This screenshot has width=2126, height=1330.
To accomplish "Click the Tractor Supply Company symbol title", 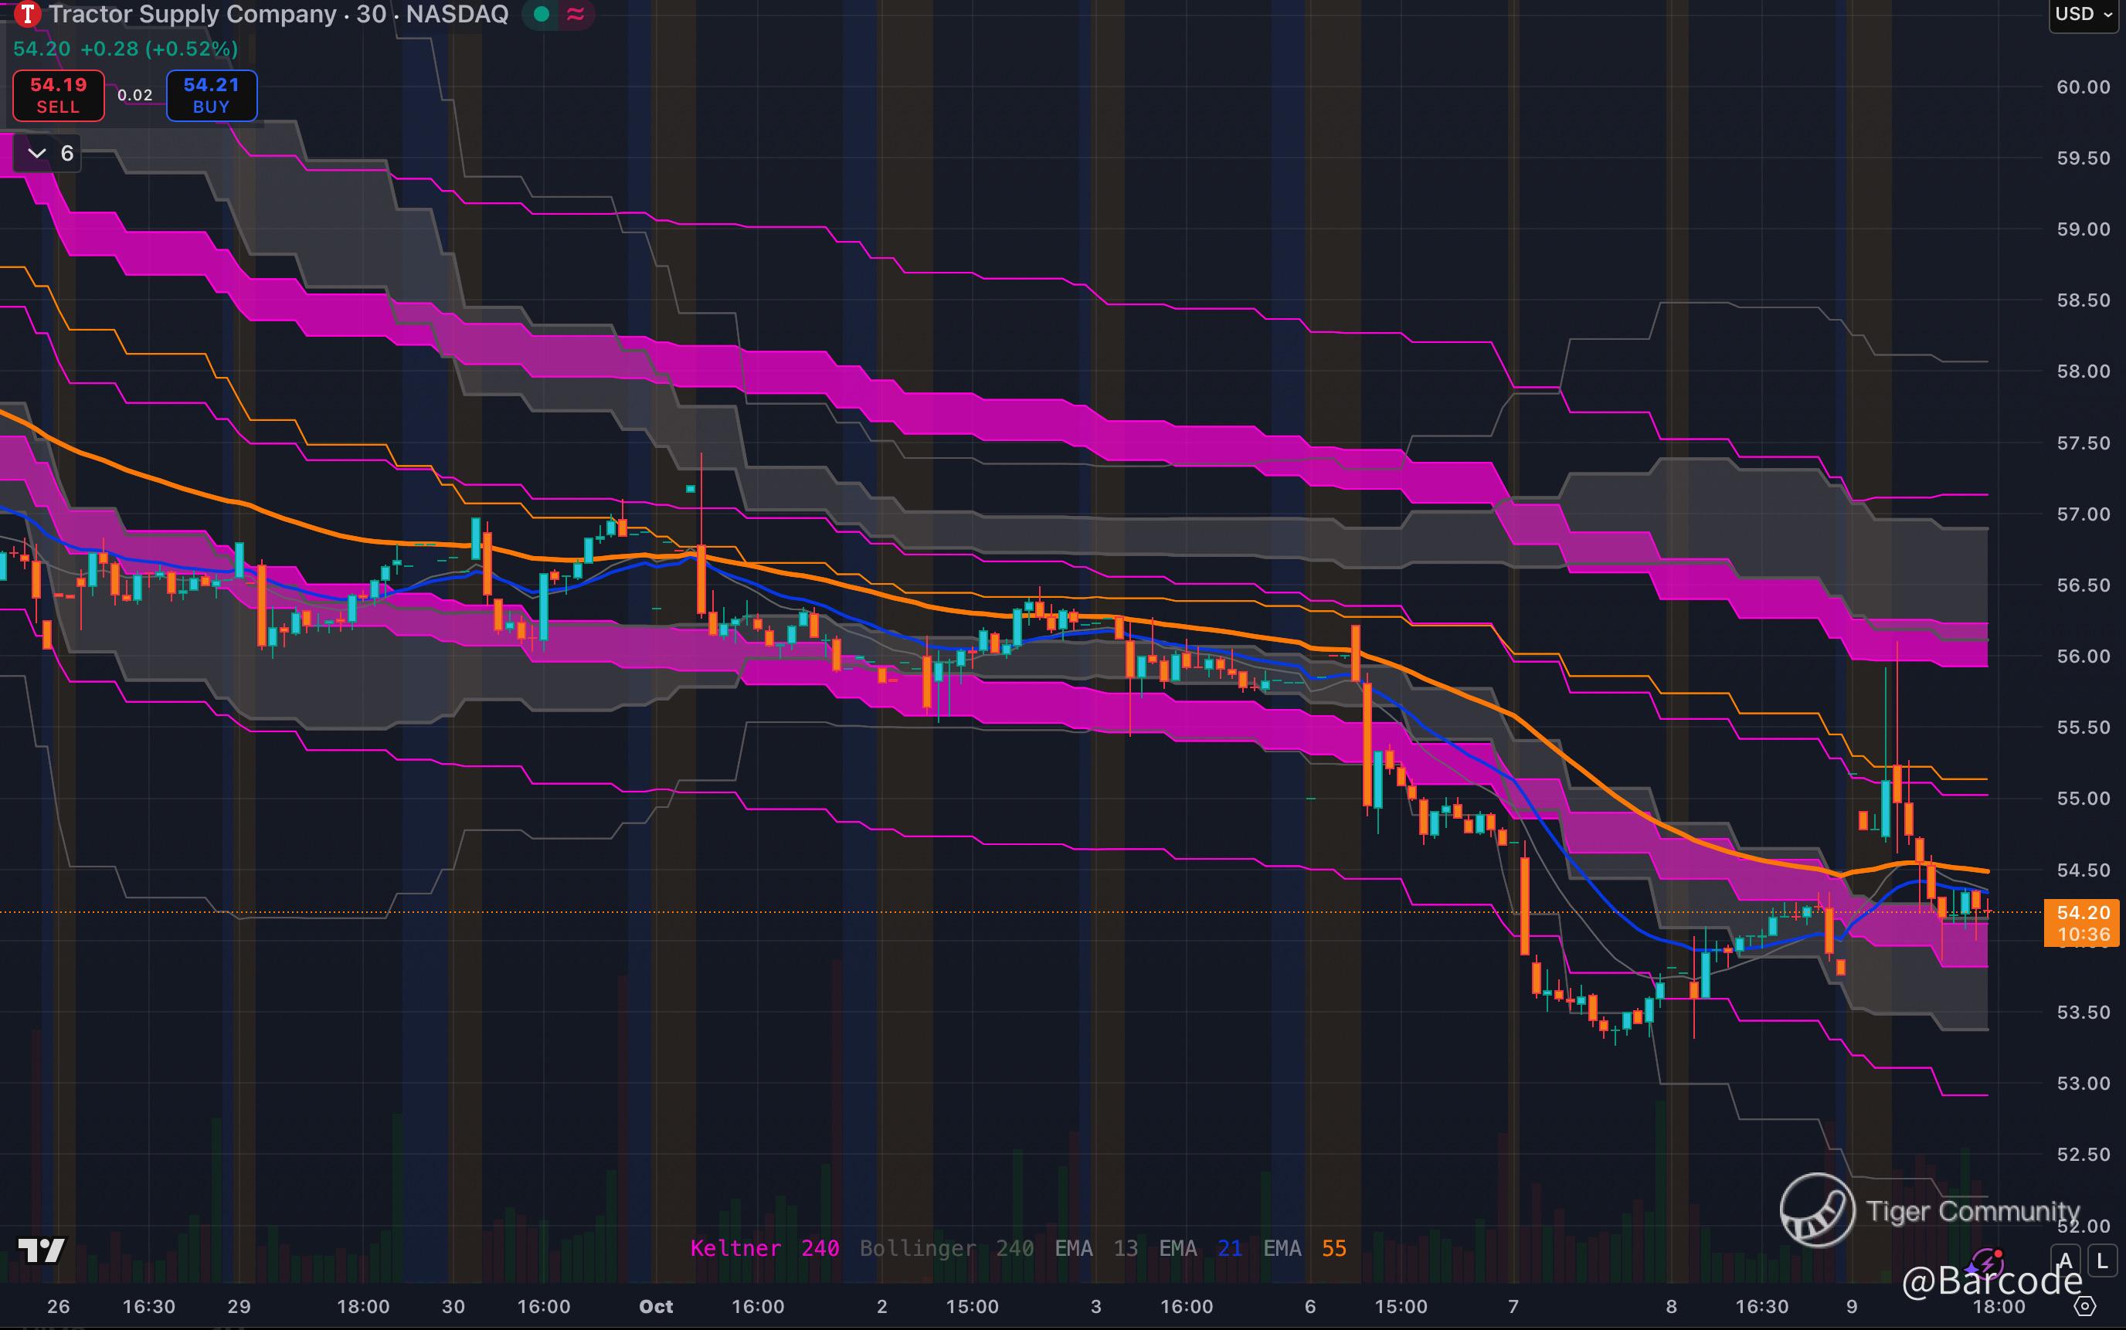I will (193, 14).
